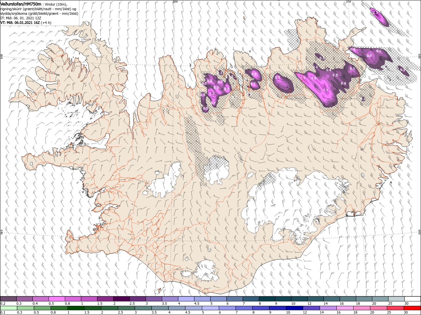Click the dark green lower swatch starting at 1

76,308
